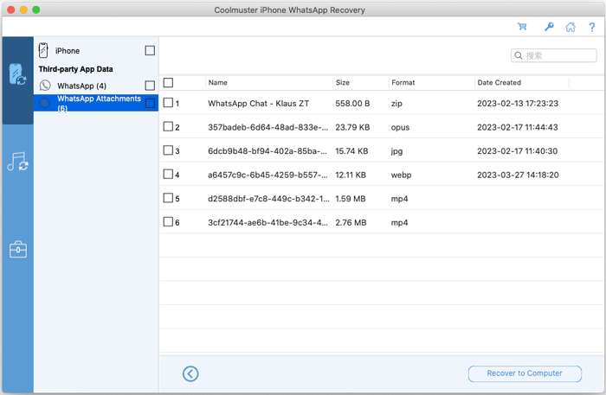The width and height of the screenshot is (606, 395).
Task: Click date '2023-02-13 17:23:23'
Action: pos(518,104)
